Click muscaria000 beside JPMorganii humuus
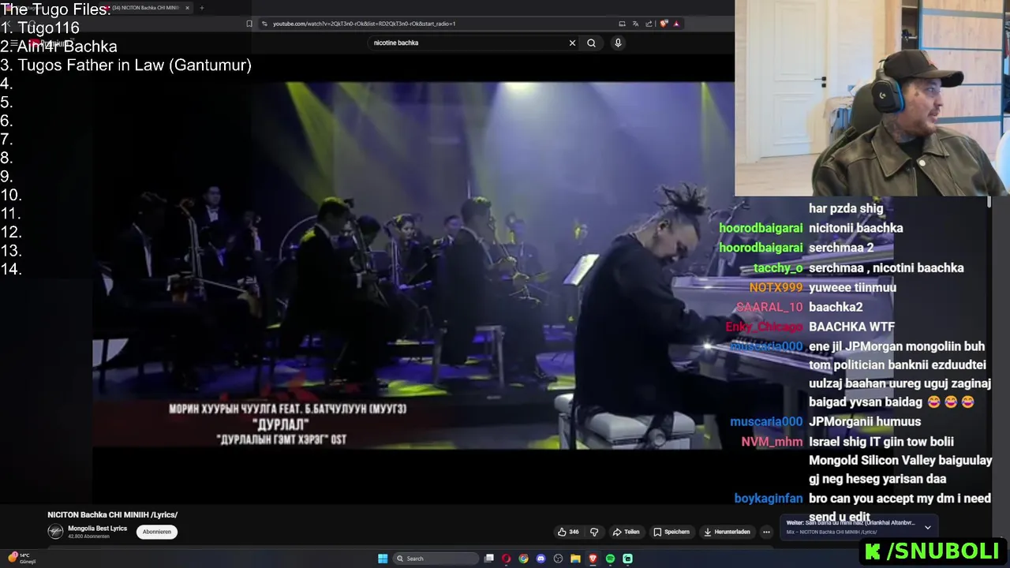 tap(766, 422)
